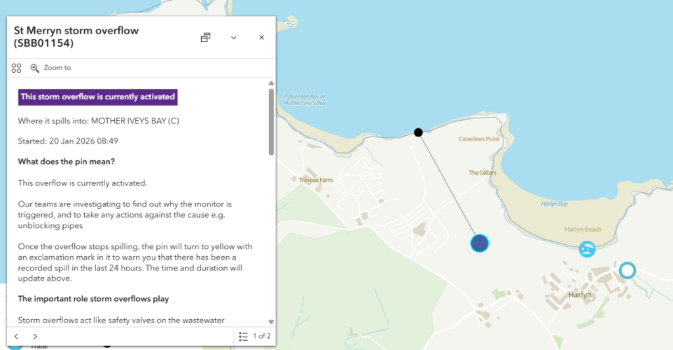Click the Polventon Bay map label
Viewport: 673px width, 350px height.
coord(304,100)
